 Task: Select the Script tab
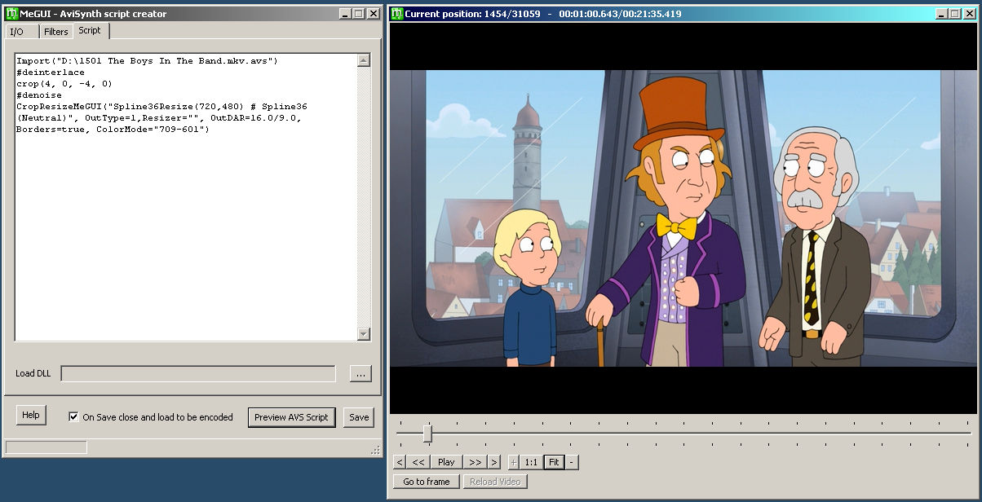[x=90, y=30]
